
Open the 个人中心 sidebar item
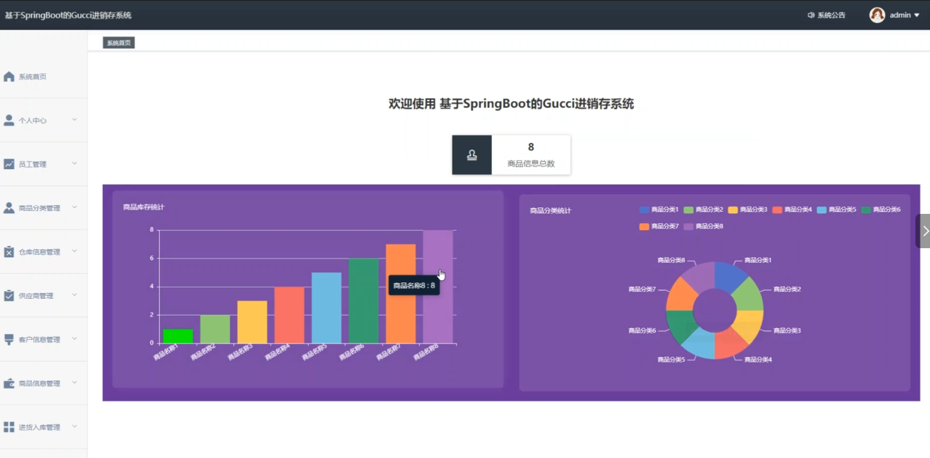click(x=44, y=120)
